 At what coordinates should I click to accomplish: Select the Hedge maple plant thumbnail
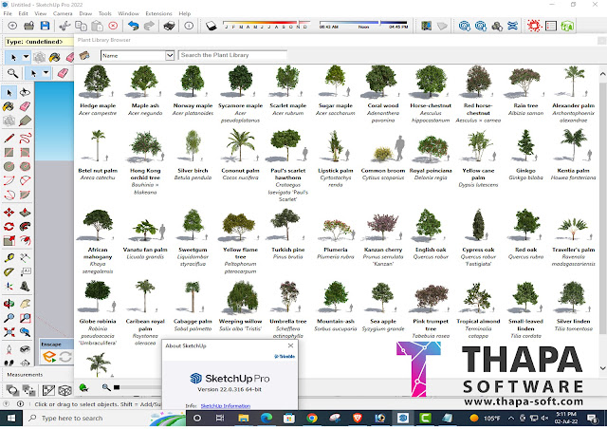point(98,82)
